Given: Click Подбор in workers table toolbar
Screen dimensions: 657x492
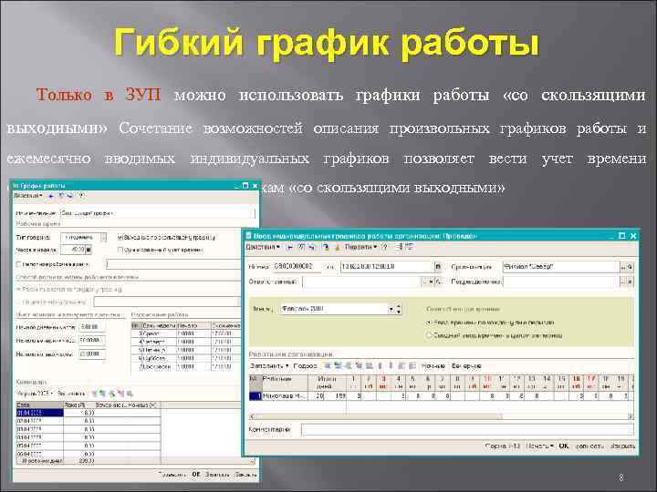Looking at the screenshot, I should pos(305,365).
